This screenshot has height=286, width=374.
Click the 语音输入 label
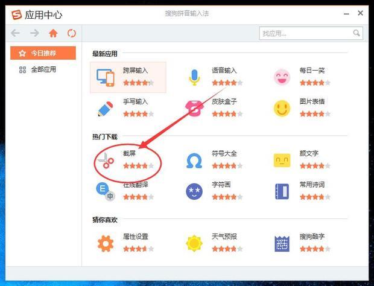[x=224, y=71]
